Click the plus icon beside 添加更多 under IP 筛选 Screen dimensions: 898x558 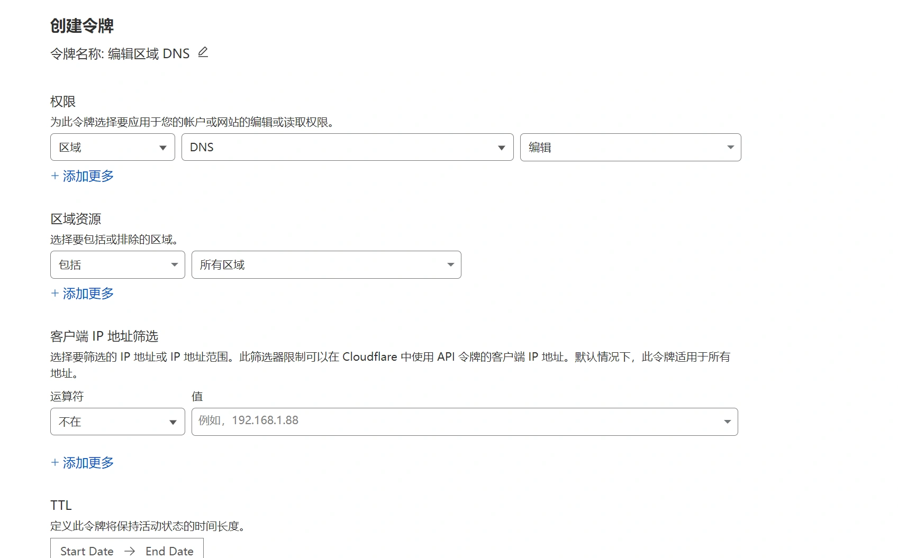[55, 462]
